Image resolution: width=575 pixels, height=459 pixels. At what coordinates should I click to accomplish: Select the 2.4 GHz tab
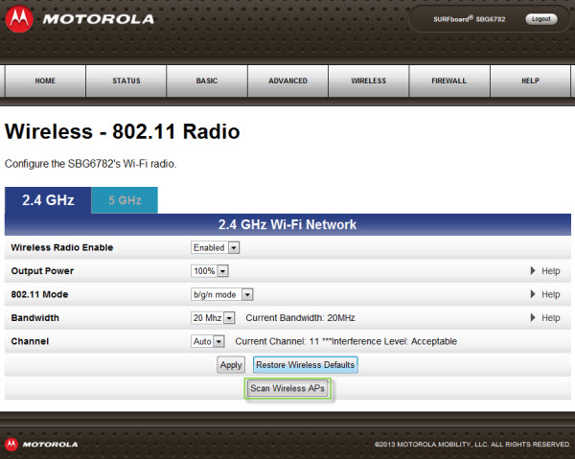[x=48, y=200]
